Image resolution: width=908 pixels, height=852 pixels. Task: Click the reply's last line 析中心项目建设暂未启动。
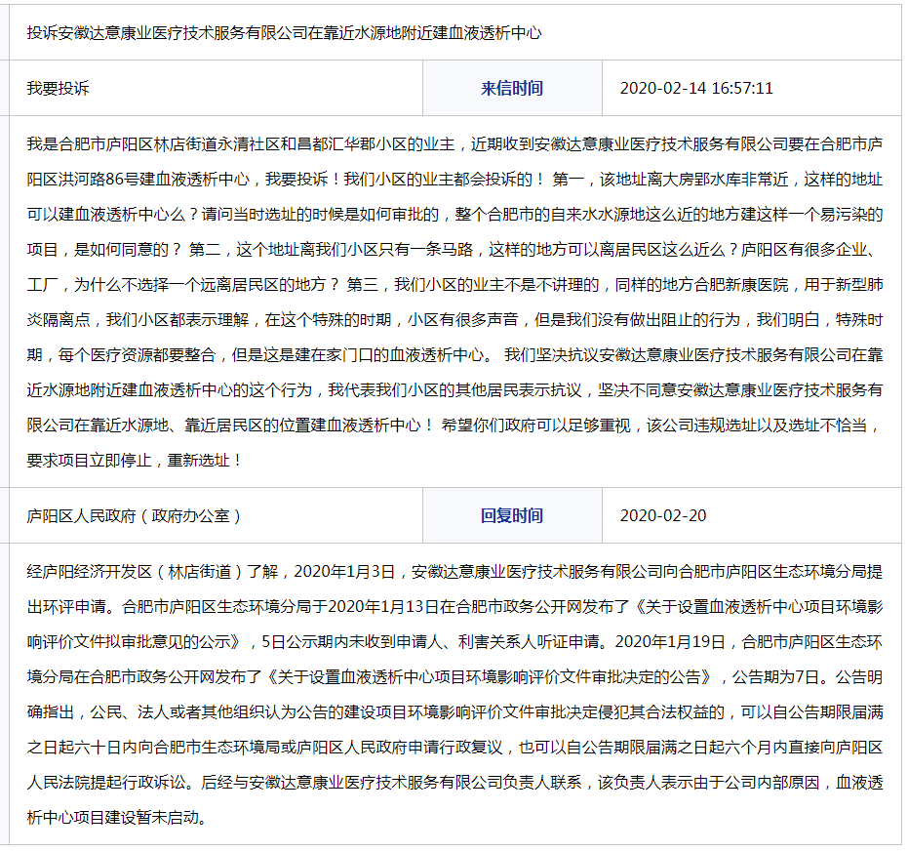[x=117, y=817]
